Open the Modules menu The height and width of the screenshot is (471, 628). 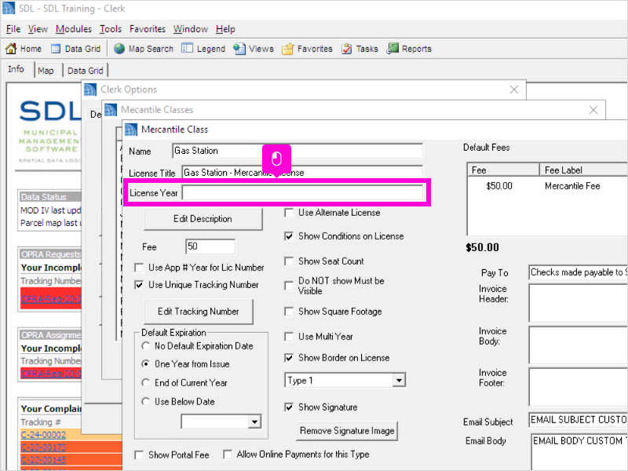click(74, 29)
